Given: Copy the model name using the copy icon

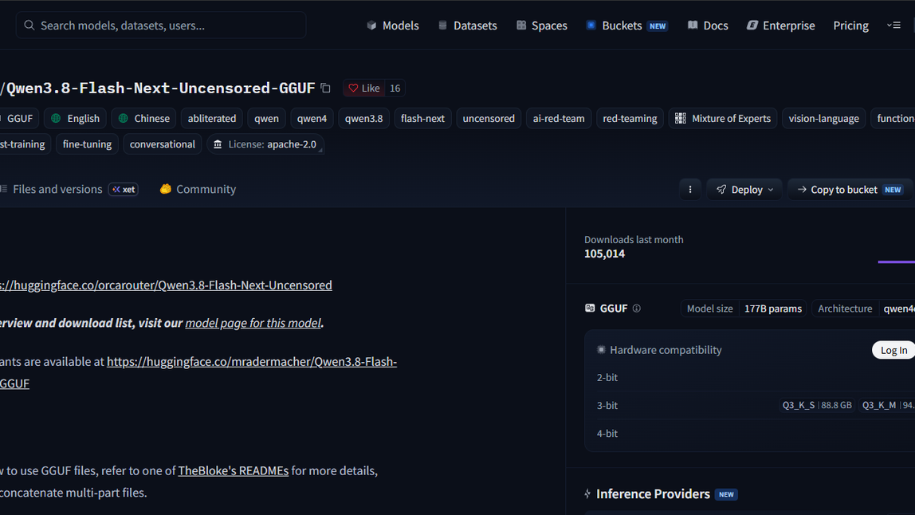Looking at the screenshot, I should pyautogui.click(x=326, y=88).
